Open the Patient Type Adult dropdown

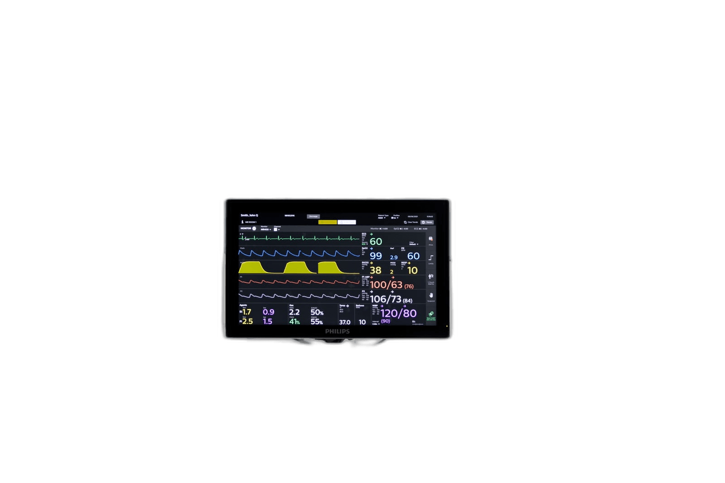pyautogui.click(x=382, y=218)
